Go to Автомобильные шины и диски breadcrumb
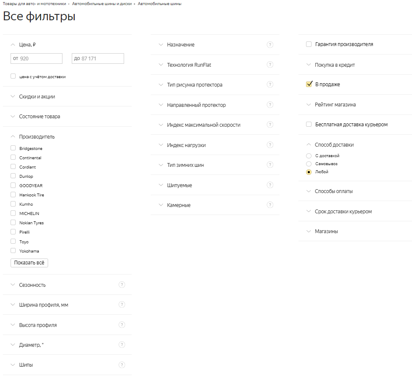412x381 pixels. [x=102, y=4]
